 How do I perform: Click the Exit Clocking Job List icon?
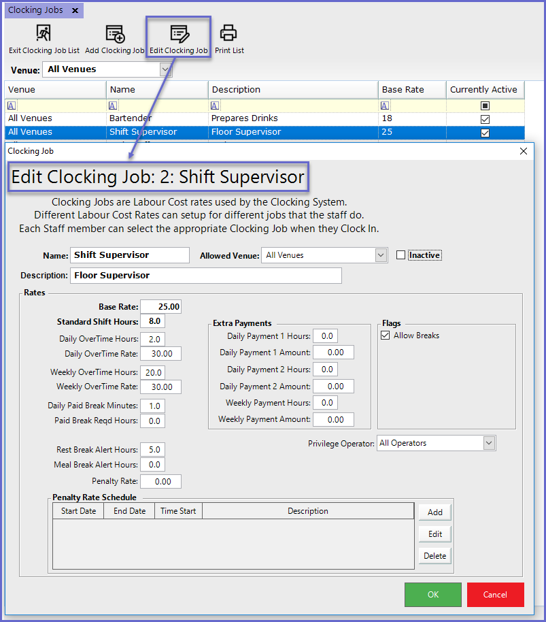point(44,33)
